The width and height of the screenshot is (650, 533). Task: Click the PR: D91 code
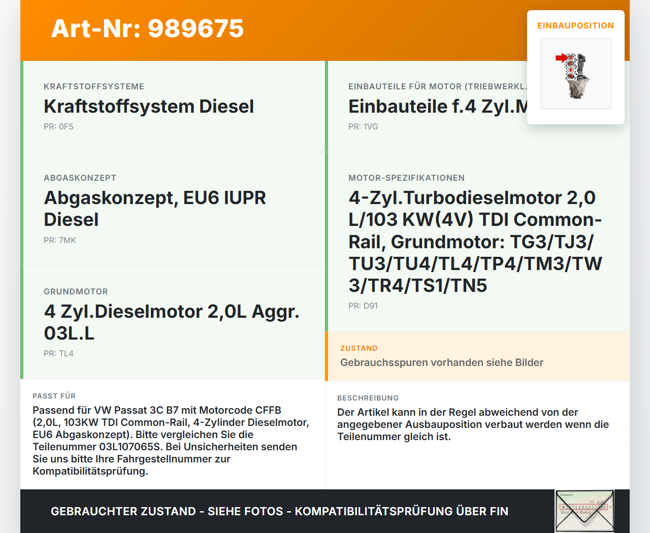point(363,306)
